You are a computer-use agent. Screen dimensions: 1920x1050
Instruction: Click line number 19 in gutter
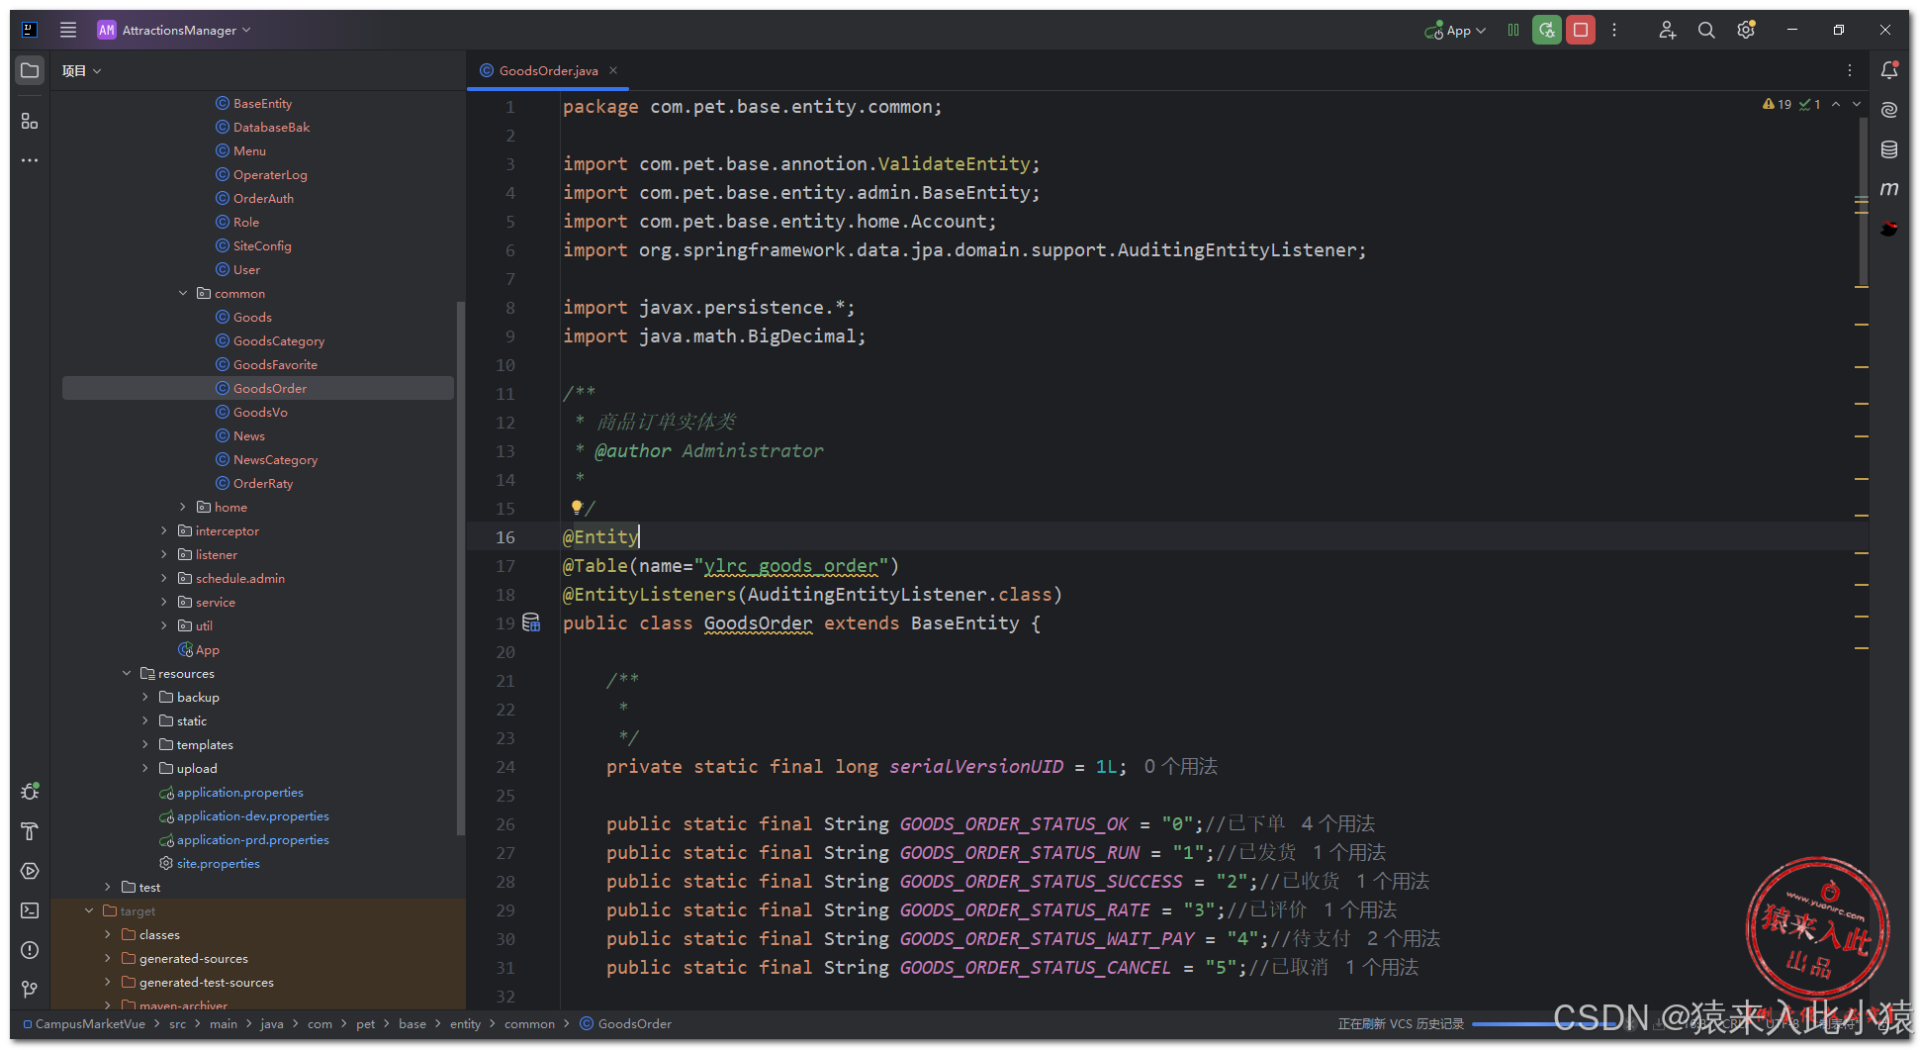coord(505,622)
